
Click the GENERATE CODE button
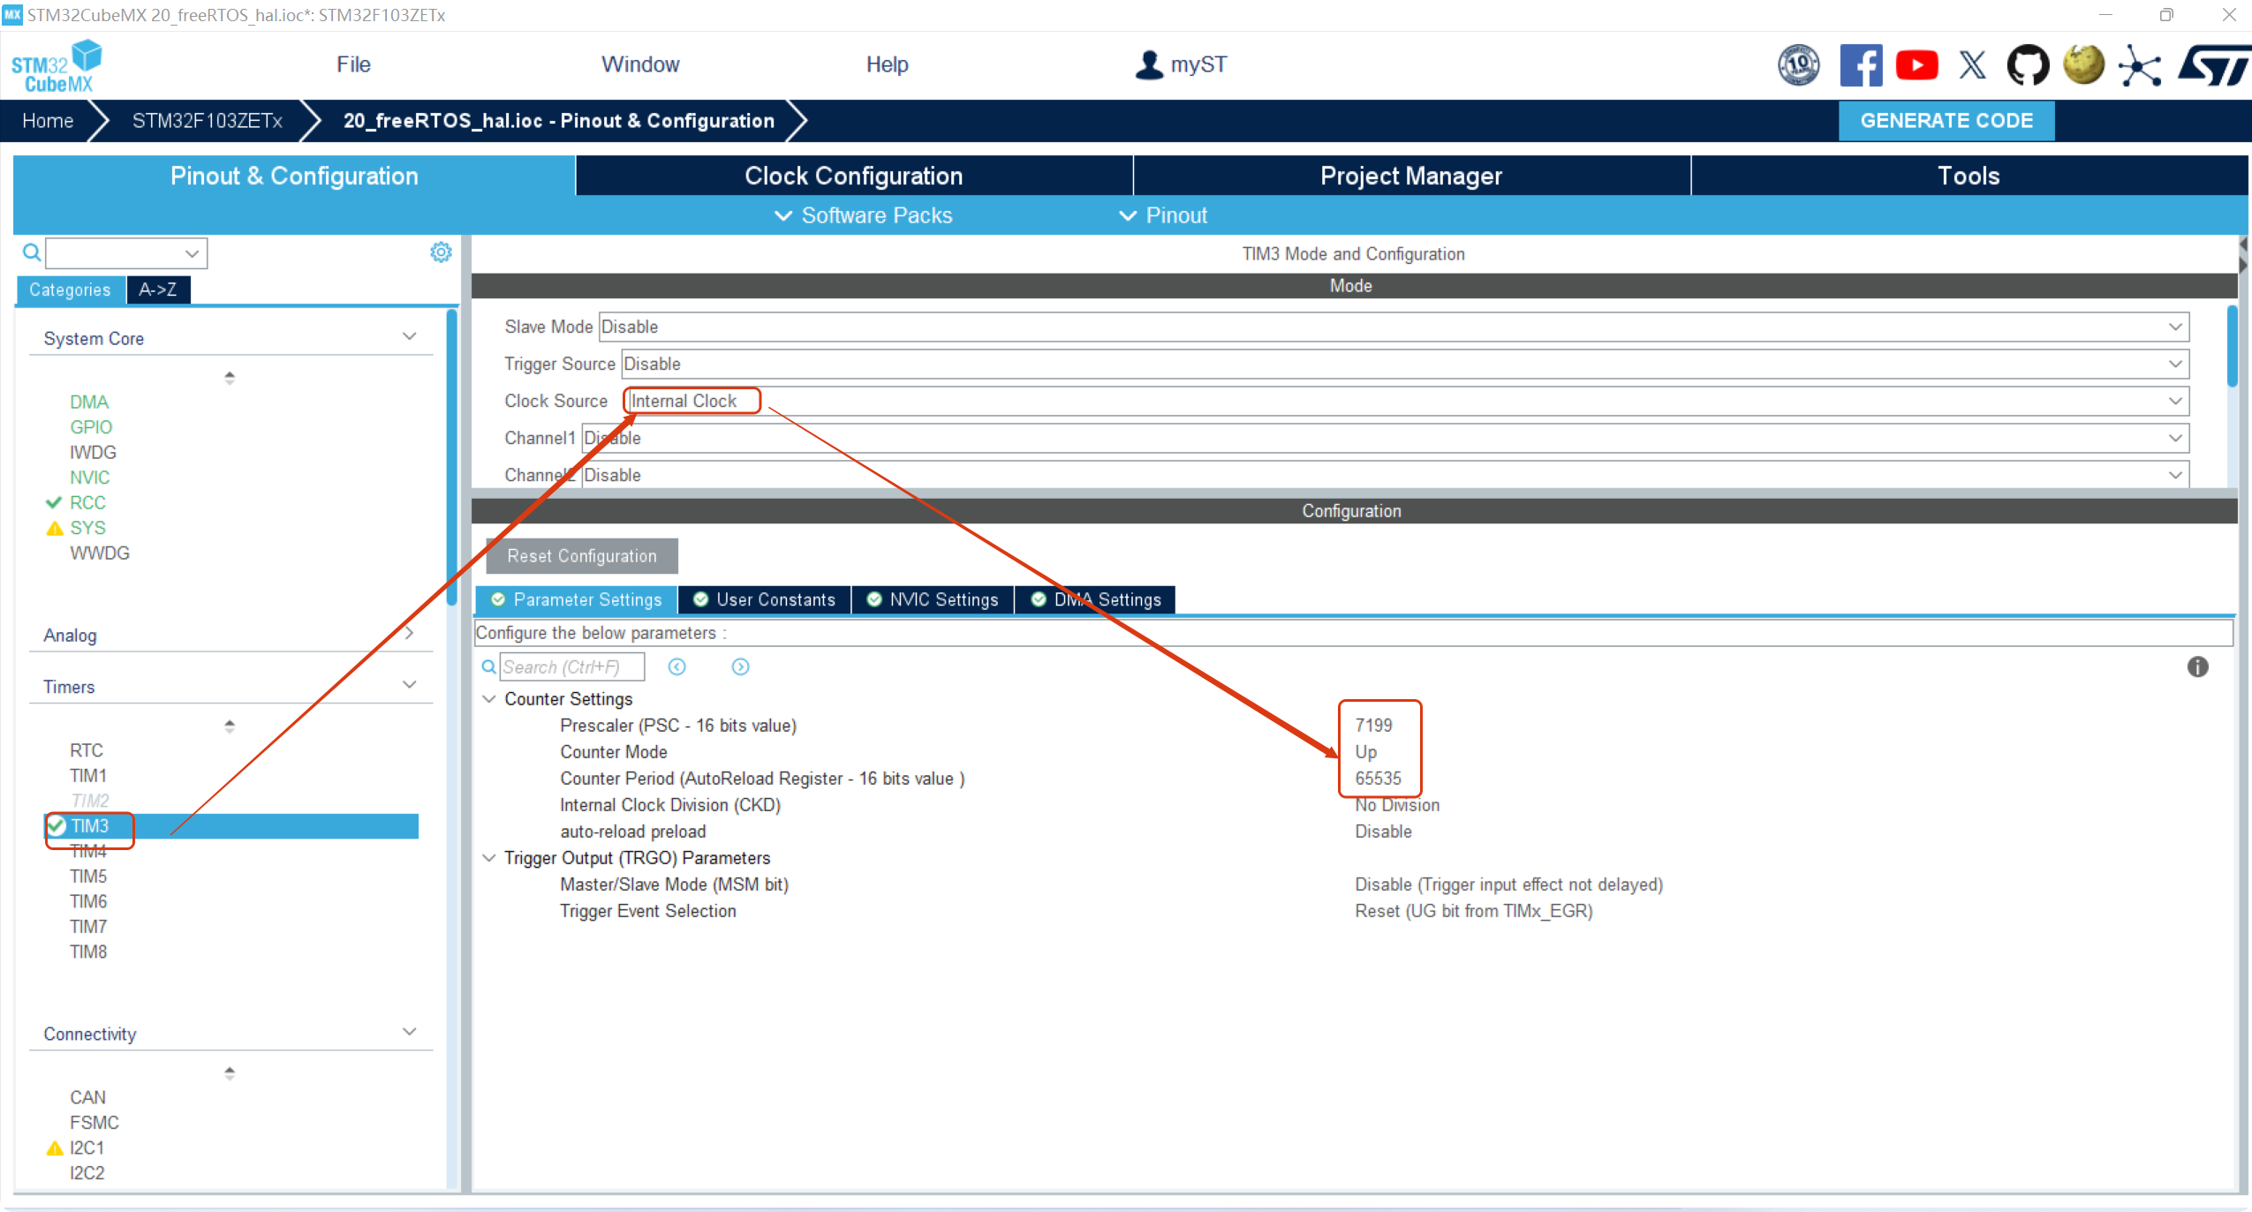click(1946, 121)
